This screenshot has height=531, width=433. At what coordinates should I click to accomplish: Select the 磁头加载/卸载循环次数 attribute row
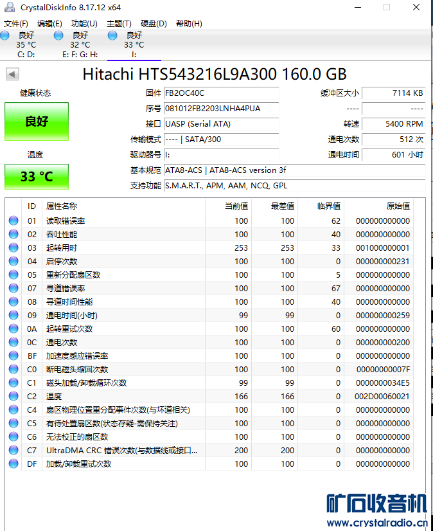[209, 382]
